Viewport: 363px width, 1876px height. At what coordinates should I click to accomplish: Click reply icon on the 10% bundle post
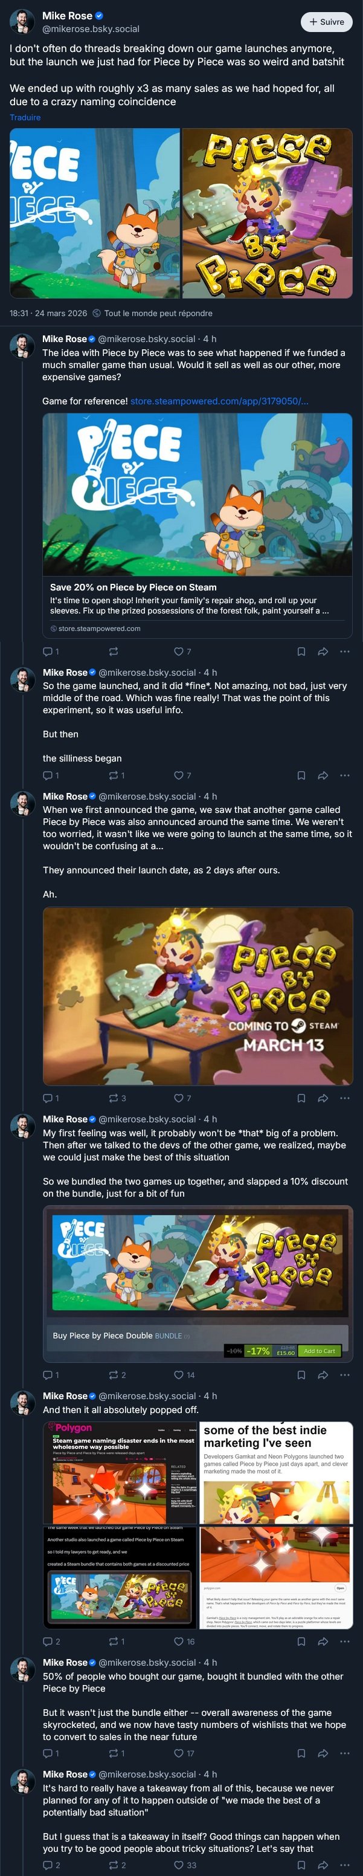[x=48, y=1375]
